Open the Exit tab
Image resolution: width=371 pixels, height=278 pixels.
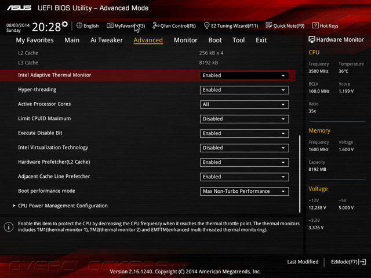tap(261, 40)
